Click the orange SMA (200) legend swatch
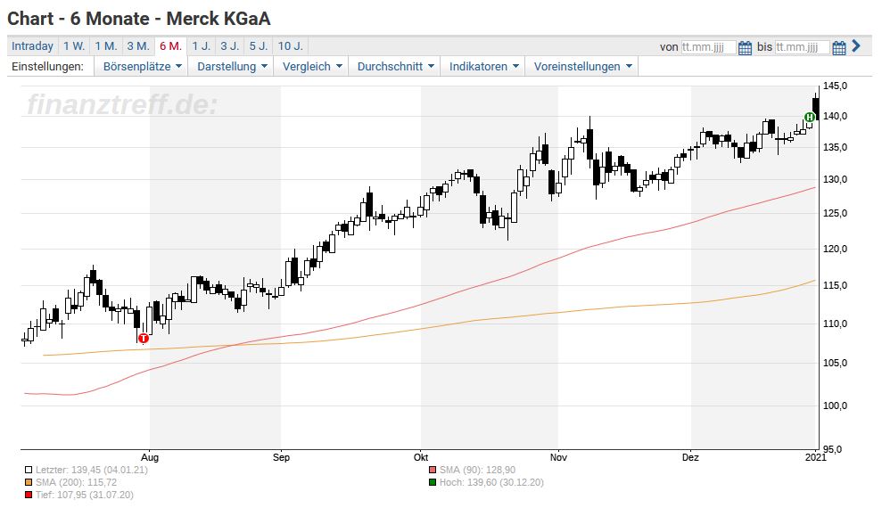 coord(29,482)
